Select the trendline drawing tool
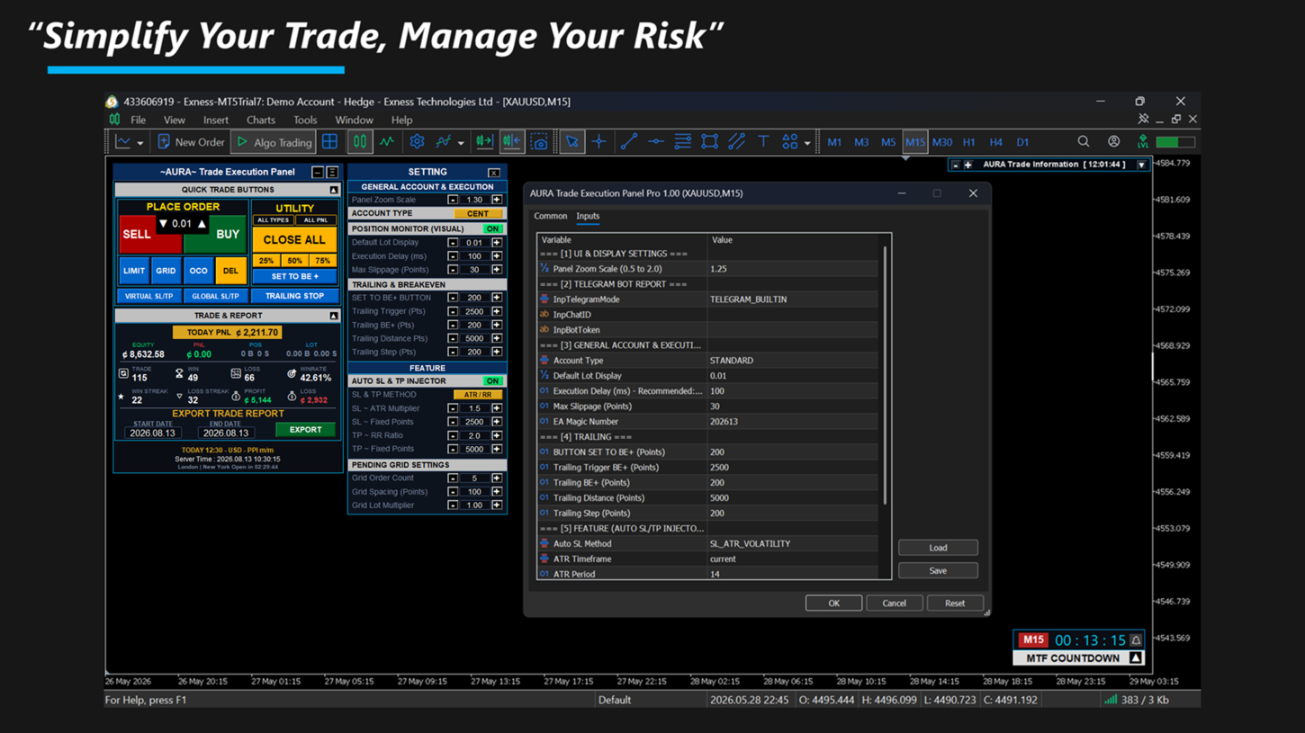Screen dimensions: 1305x733 pos(628,142)
